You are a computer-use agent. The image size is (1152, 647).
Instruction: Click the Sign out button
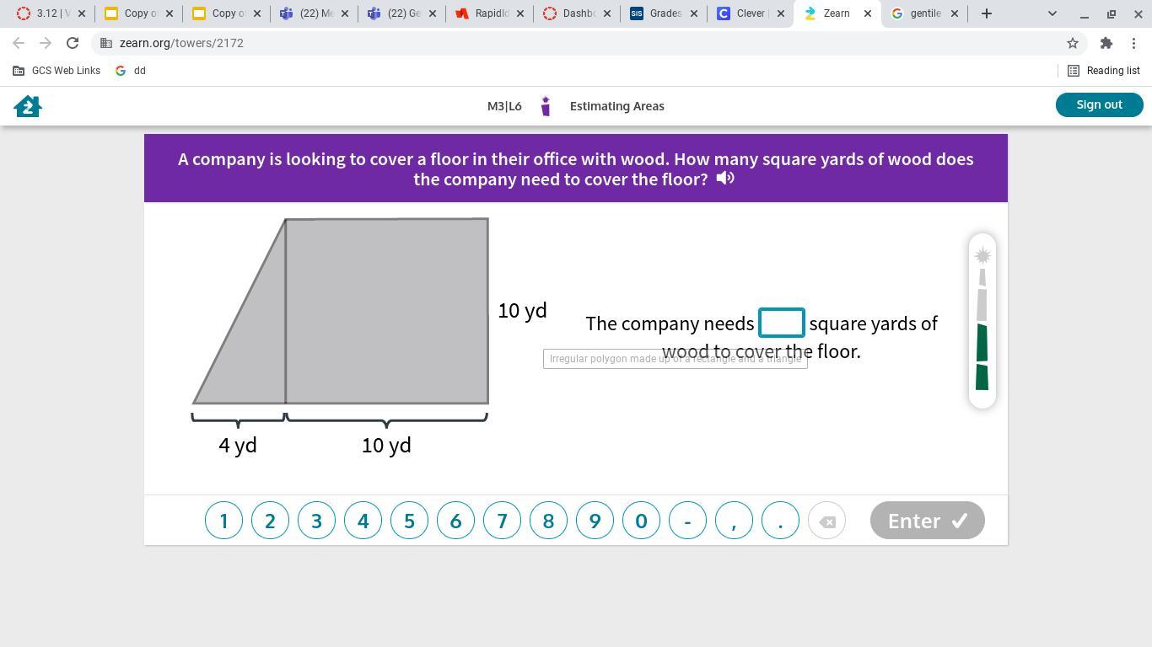tap(1099, 104)
